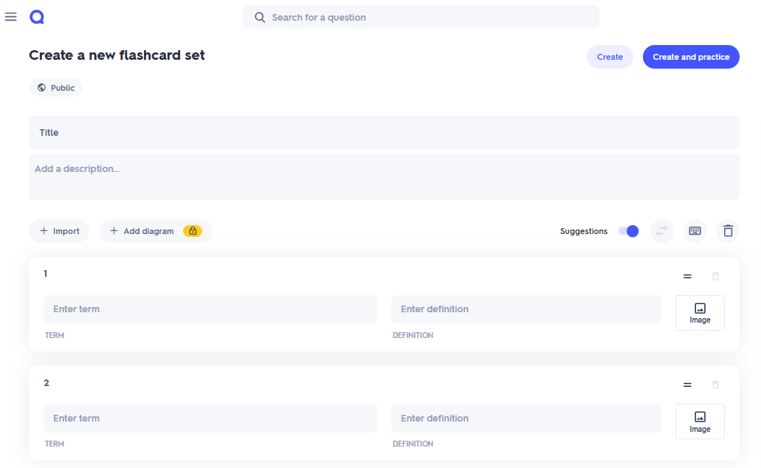Click the definition field of card 1

coord(526,309)
